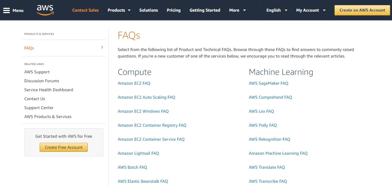Click Contact Sales in the top navigation
This screenshot has height=186, width=392.
click(85, 10)
